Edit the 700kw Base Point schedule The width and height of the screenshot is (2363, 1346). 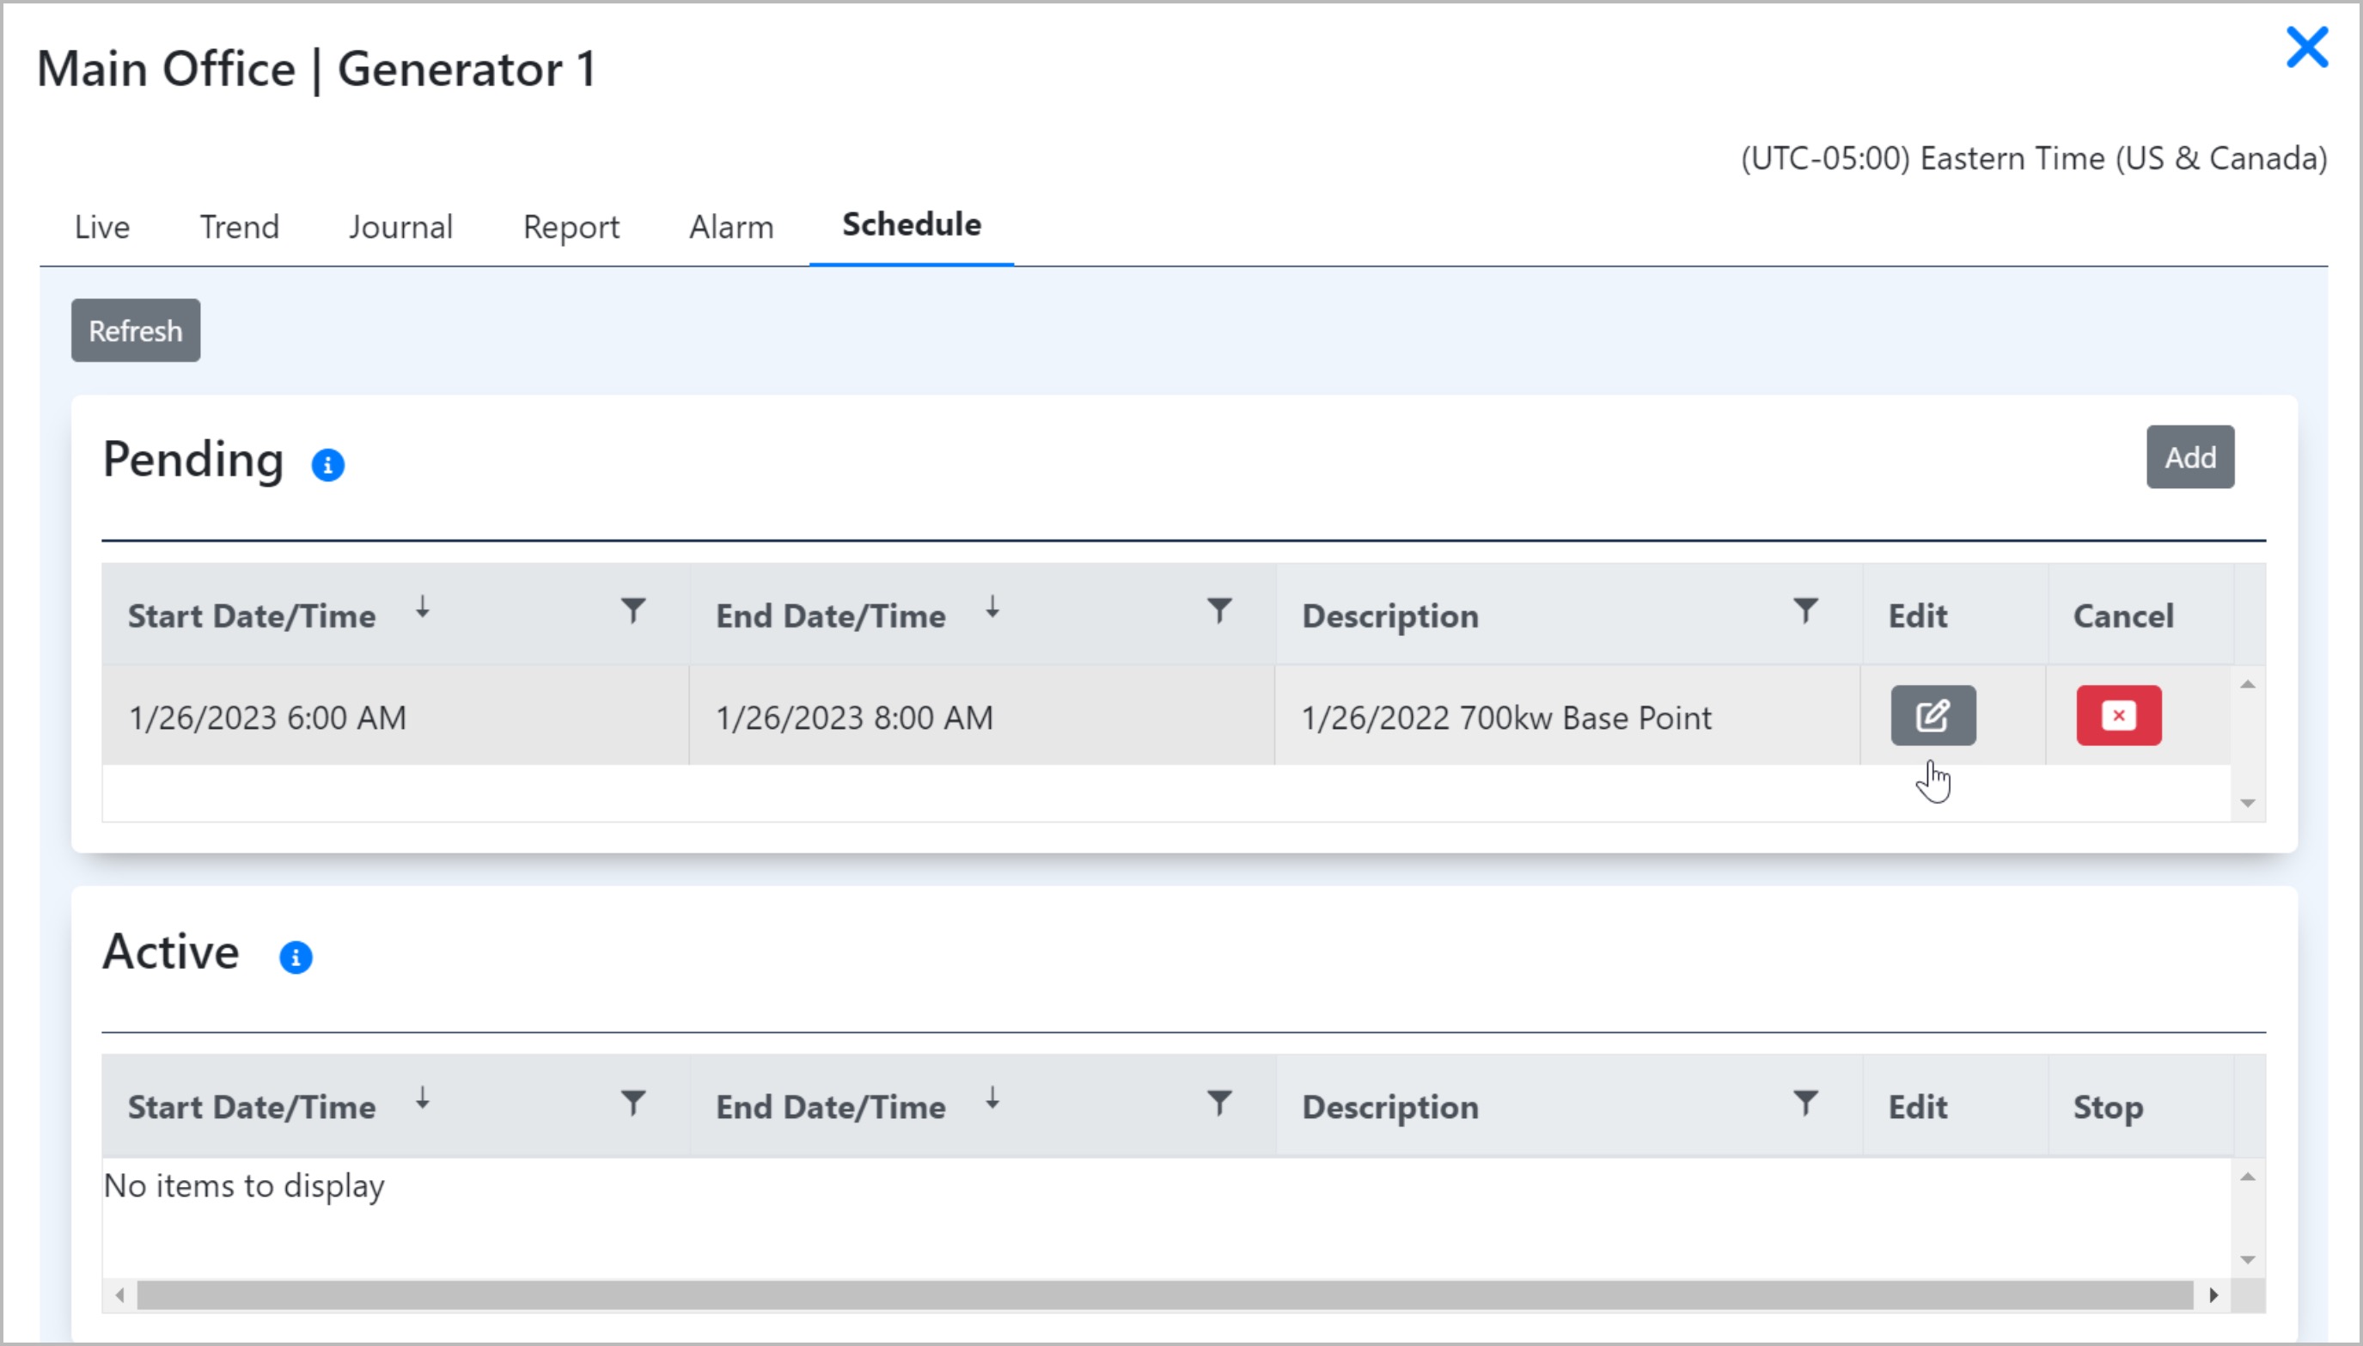[x=1933, y=715]
